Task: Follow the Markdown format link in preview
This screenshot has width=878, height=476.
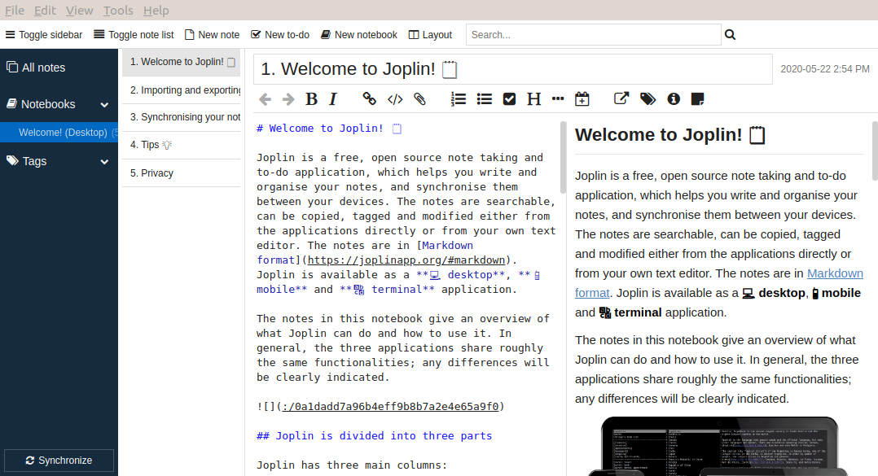Action: (x=834, y=273)
